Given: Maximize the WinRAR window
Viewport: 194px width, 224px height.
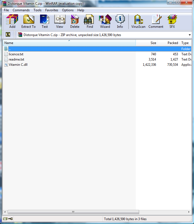Looking at the screenshot, I should point(177,2).
